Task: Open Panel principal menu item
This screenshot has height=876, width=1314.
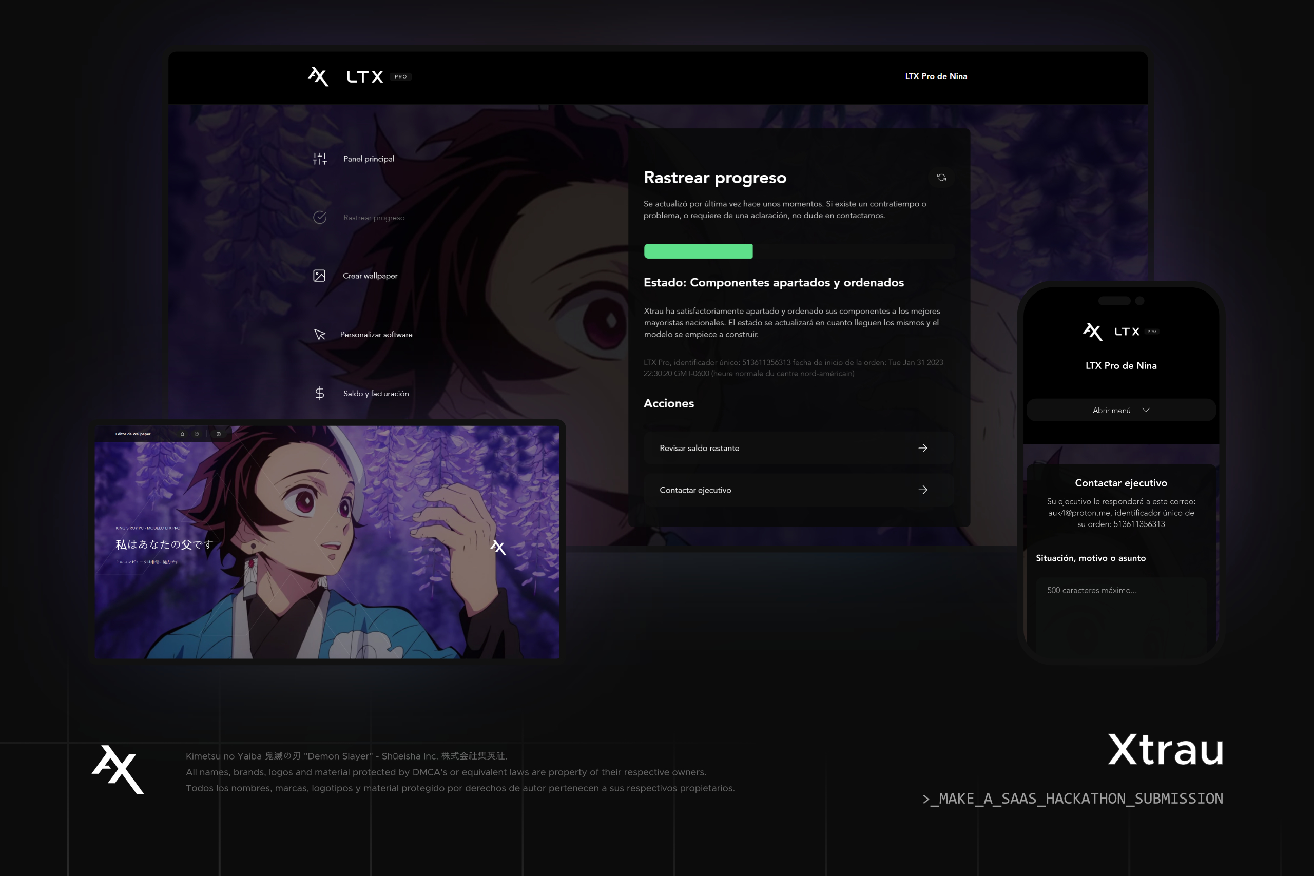Action: point(369,159)
